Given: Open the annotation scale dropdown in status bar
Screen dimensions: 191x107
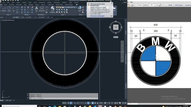Looking at the screenshot, I should (x=101, y=103).
